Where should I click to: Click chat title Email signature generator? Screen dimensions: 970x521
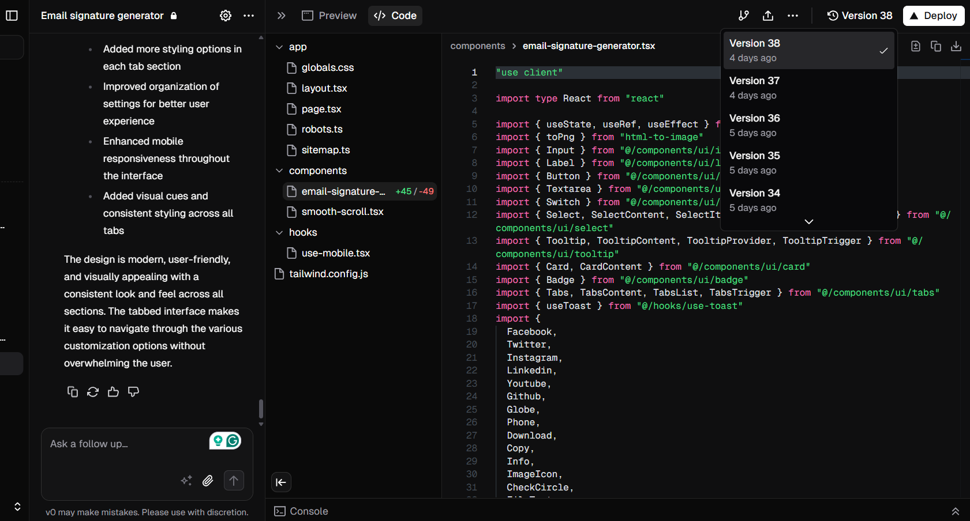(102, 16)
